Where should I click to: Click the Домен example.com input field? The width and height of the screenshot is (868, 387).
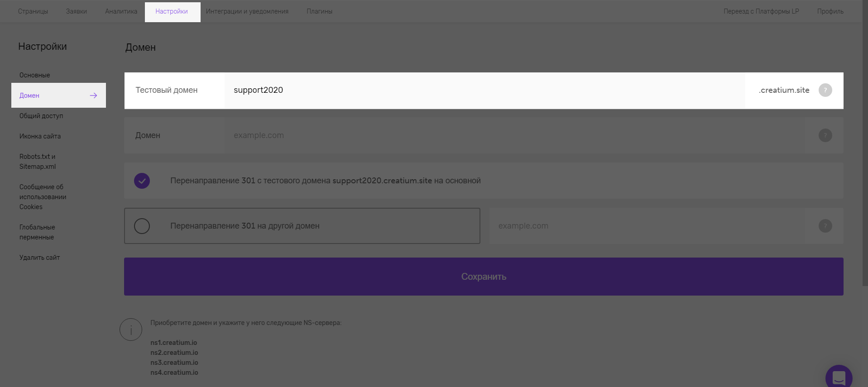514,135
